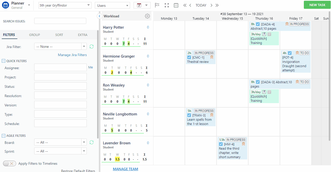Toggle fullscreen mode icon

(x=167, y=5)
